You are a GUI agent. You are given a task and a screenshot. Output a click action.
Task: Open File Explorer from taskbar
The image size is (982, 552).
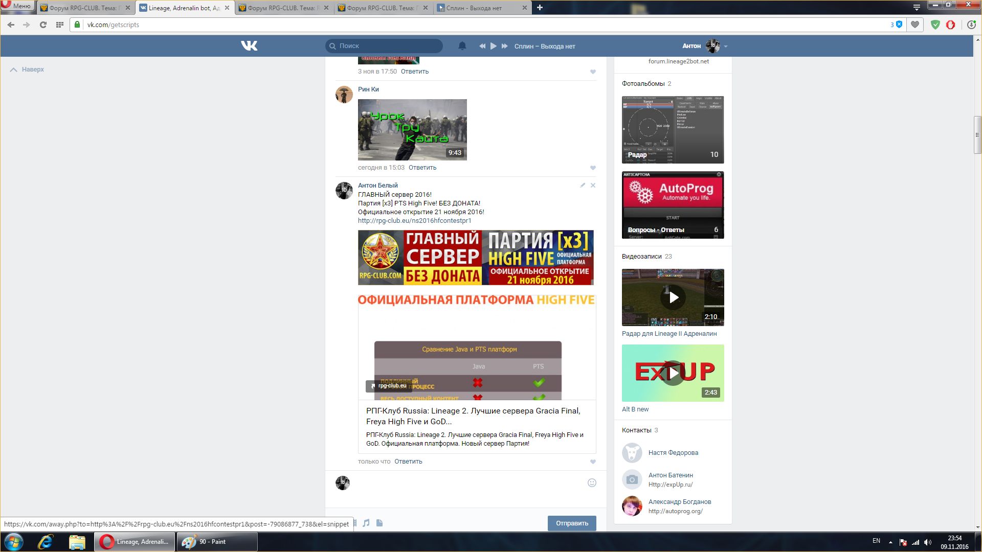point(77,542)
